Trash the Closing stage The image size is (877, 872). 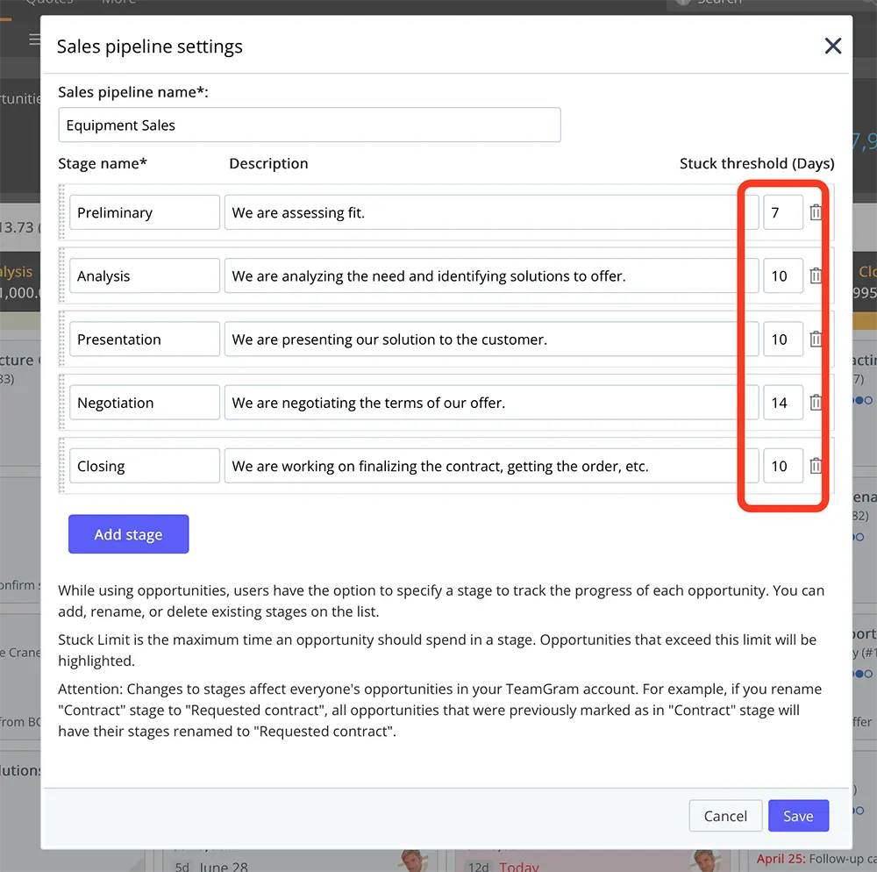click(816, 466)
